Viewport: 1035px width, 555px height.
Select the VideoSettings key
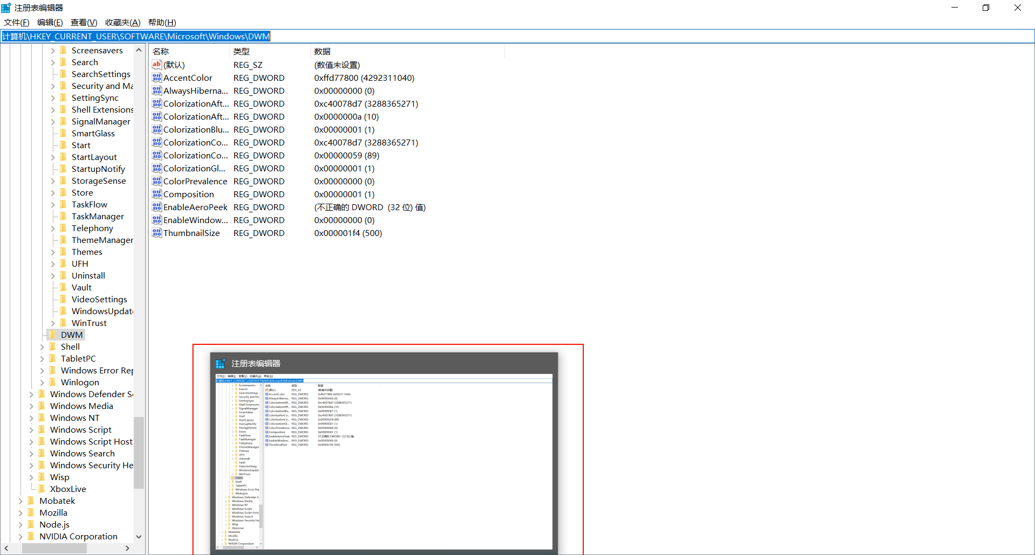click(x=99, y=299)
